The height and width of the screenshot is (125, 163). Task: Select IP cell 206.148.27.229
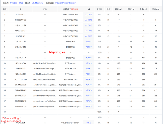21,90
